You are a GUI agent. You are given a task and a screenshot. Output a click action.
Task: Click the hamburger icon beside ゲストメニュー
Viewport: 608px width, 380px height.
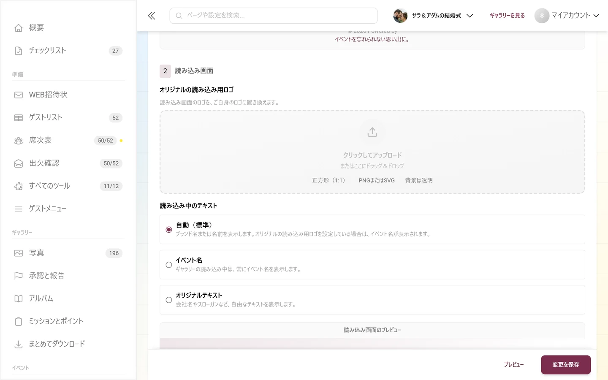(x=19, y=209)
